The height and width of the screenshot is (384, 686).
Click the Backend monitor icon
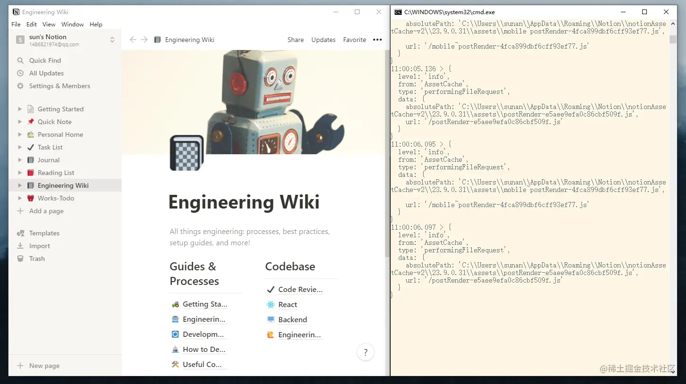click(x=270, y=320)
